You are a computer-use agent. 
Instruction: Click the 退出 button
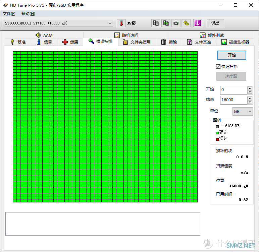tap(215, 23)
